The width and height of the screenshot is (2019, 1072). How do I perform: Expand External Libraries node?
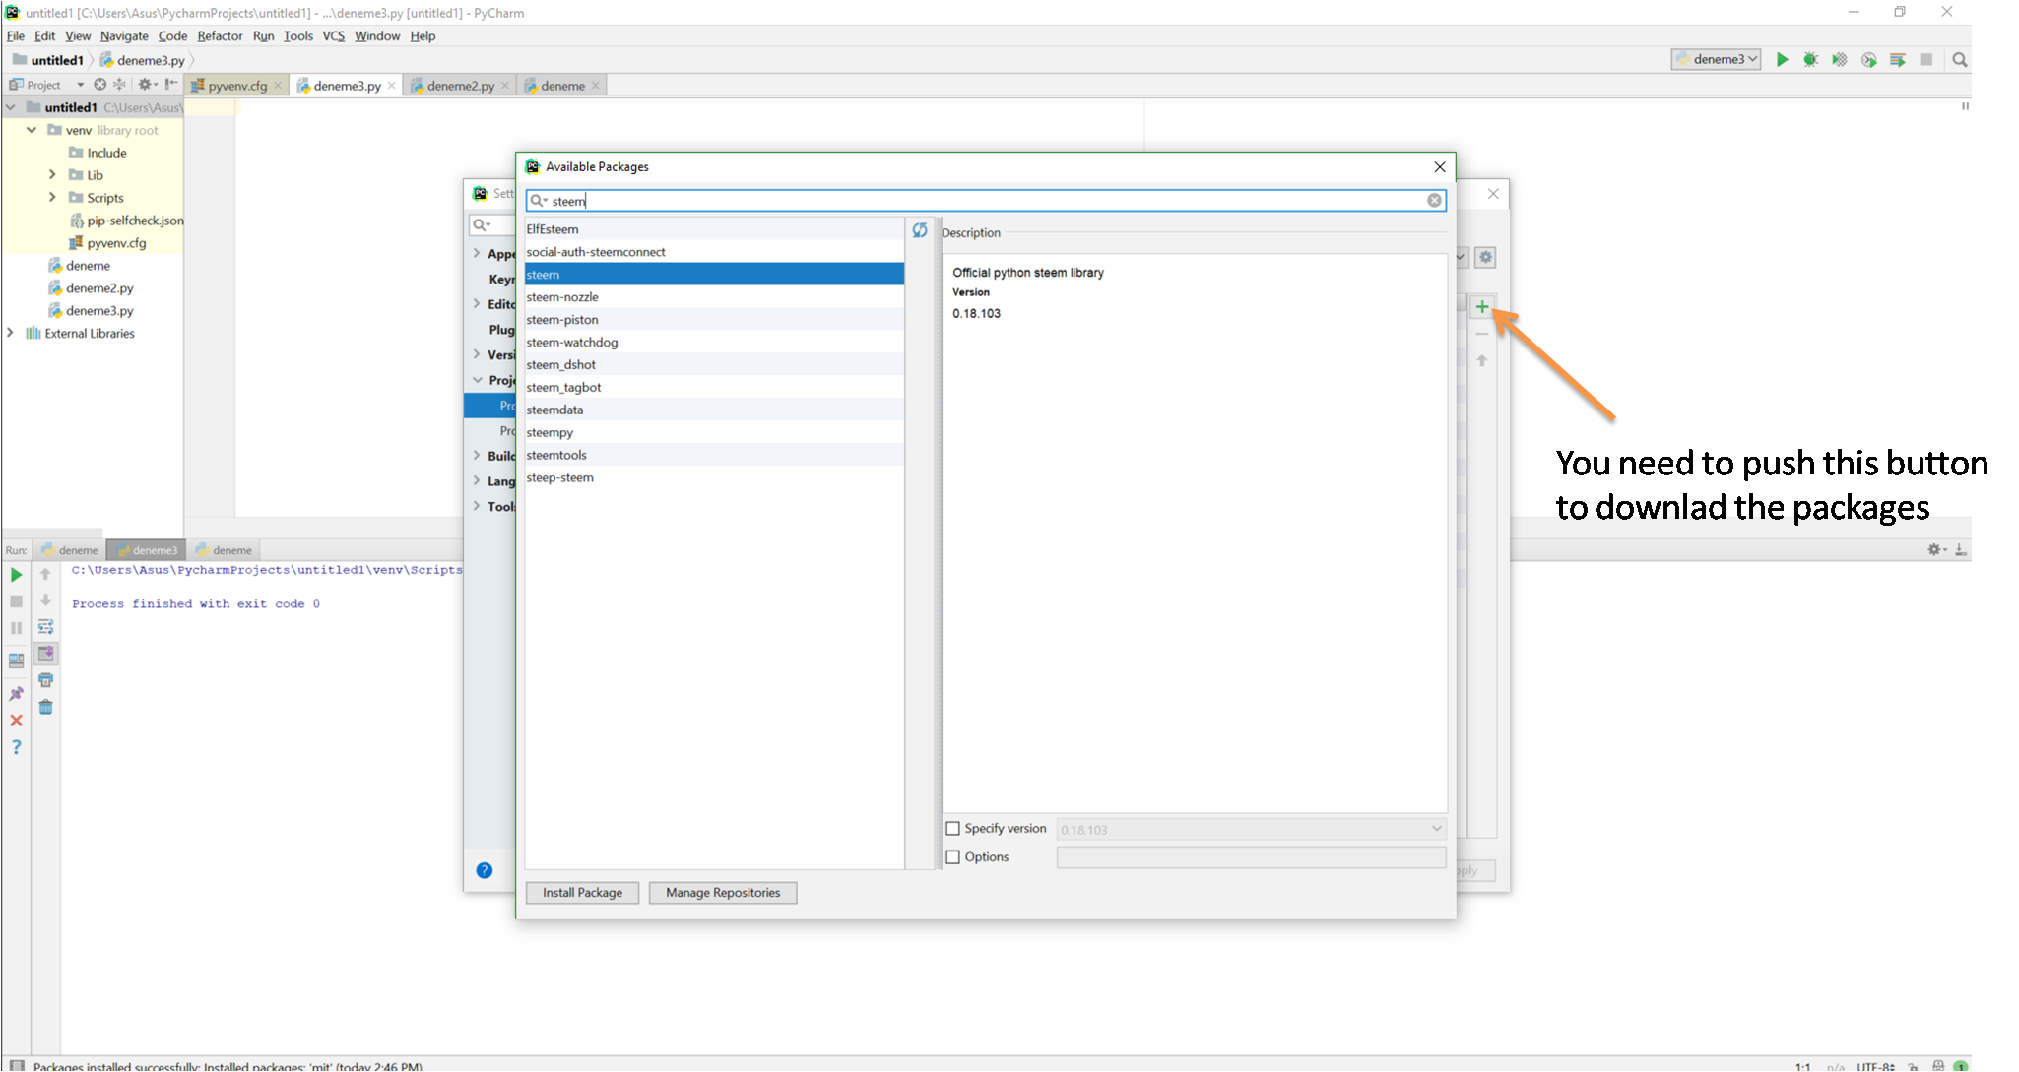[11, 334]
